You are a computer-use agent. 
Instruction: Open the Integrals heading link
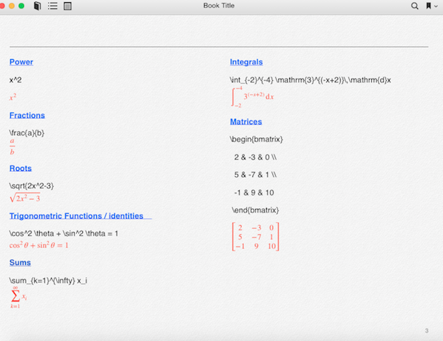(x=246, y=62)
